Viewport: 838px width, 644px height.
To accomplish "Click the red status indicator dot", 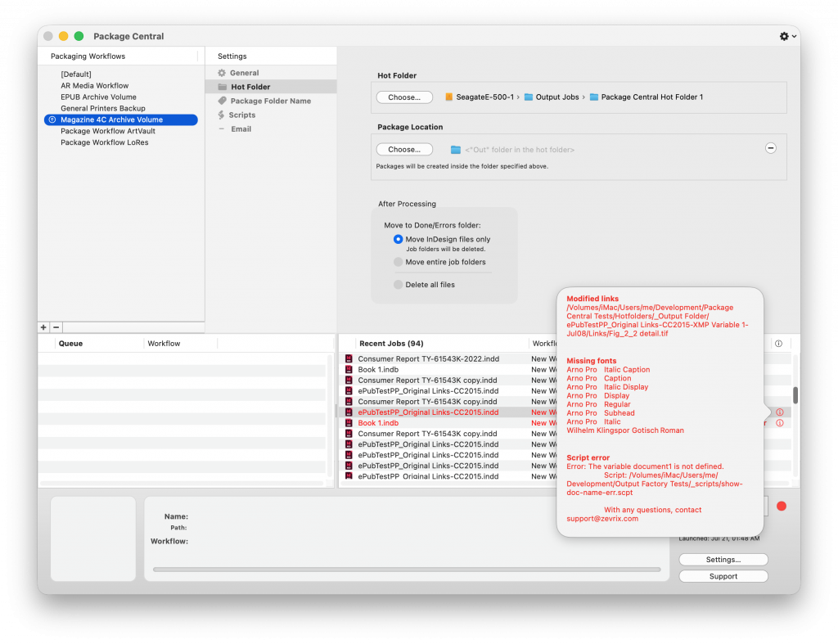I will click(x=782, y=506).
